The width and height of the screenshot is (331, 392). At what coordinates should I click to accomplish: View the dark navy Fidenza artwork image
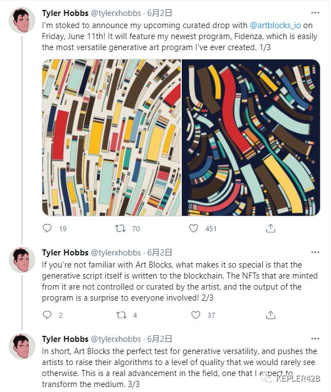pyautogui.click(x=251, y=138)
